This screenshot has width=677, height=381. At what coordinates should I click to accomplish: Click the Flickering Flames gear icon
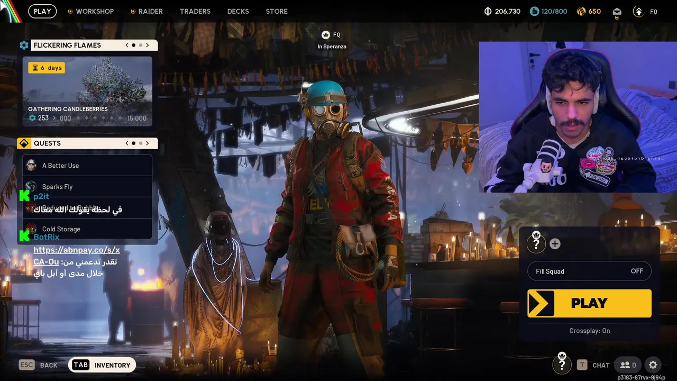tap(24, 45)
